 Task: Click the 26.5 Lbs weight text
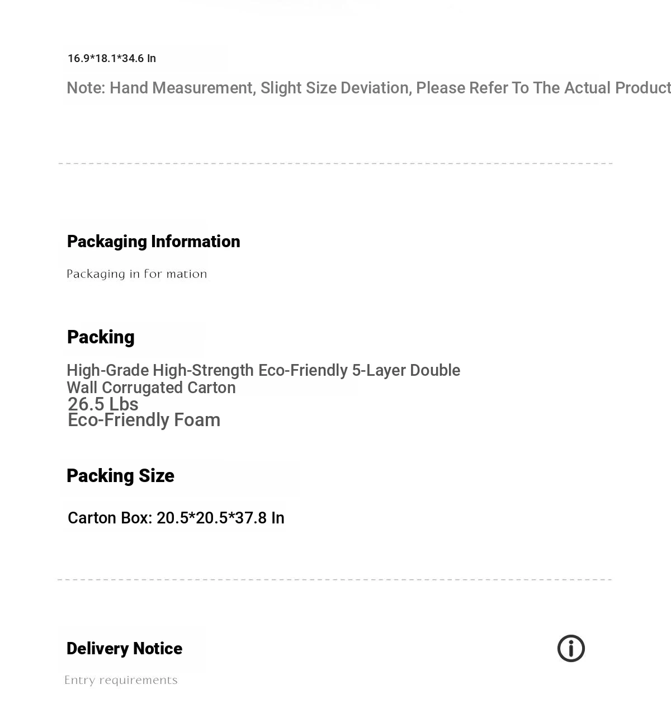pos(103,404)
